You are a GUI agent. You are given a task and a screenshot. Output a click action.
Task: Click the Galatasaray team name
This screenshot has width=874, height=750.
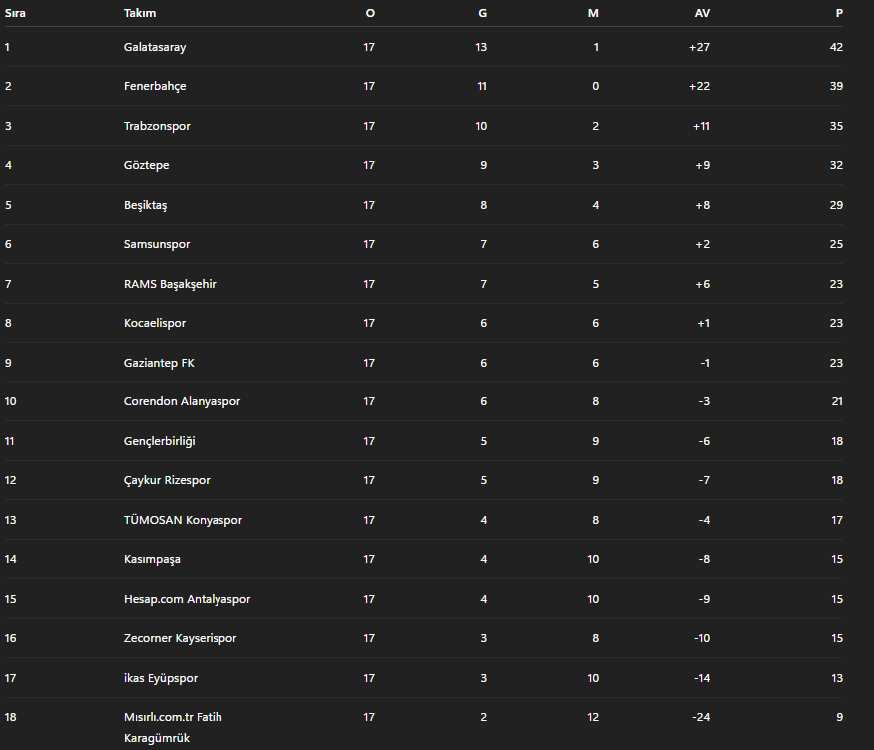pyautogui.click(x=155, y=47)
